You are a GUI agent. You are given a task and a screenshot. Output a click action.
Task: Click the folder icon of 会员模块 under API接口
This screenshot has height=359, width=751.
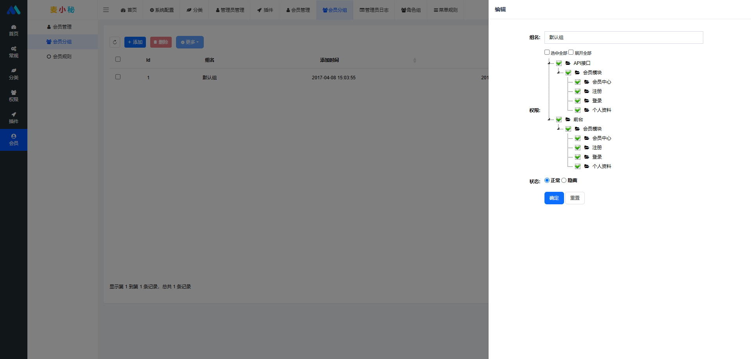[x=577, y=73]
